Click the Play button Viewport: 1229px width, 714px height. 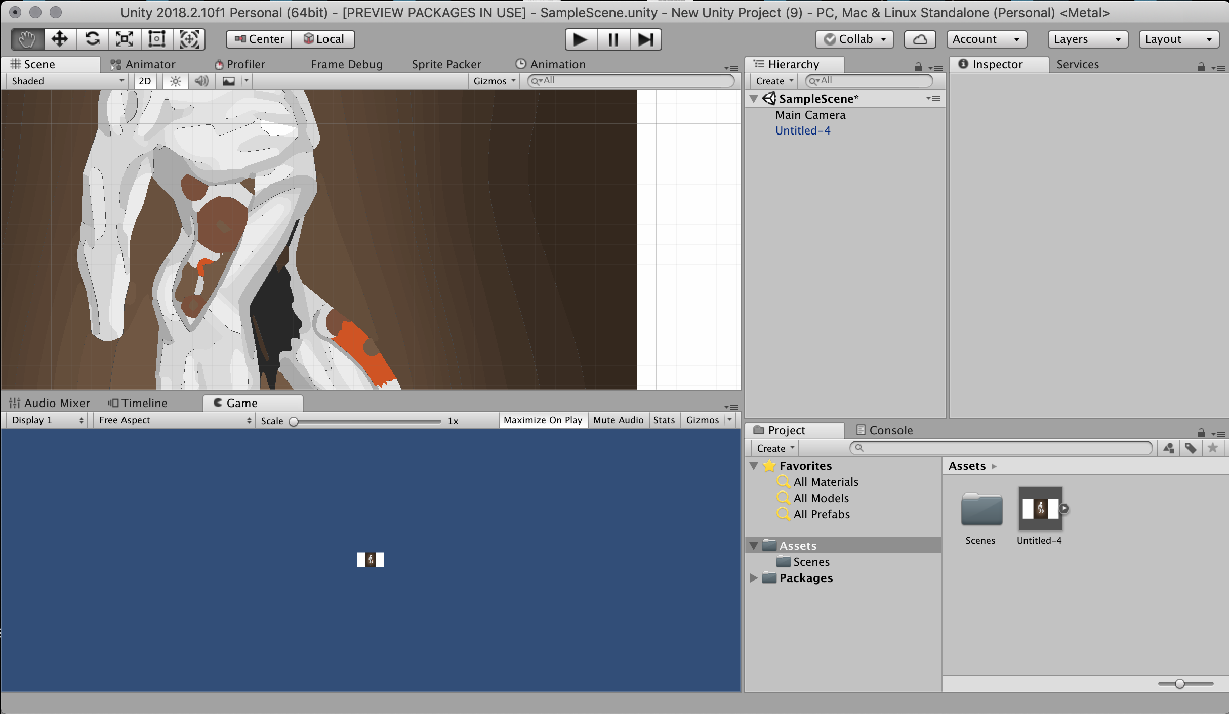pos(581,39)
